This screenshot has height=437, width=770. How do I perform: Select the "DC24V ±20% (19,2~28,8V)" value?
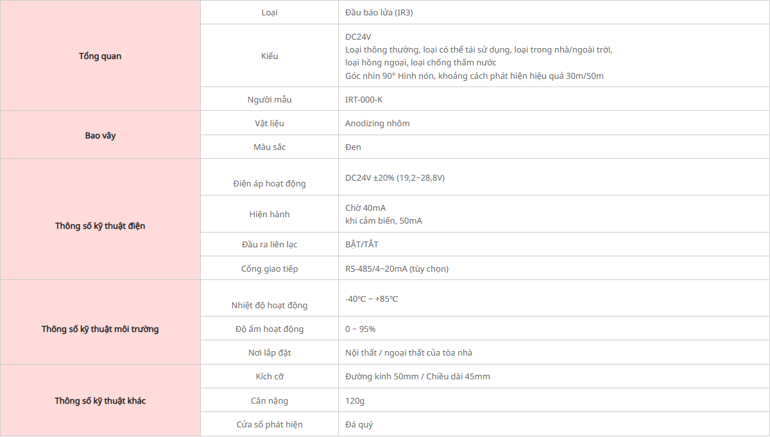click(x=395, y=177)
